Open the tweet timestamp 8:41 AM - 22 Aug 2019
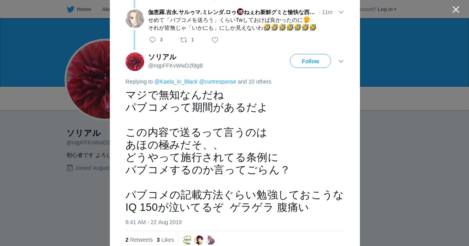 154,222
